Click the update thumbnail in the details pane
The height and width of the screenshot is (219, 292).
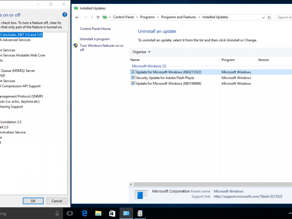(x=141, y=195)
